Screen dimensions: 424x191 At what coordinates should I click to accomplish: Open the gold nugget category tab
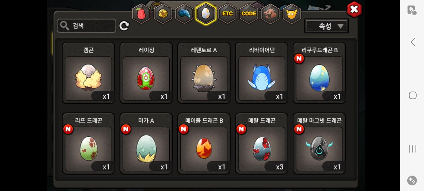[163, 14]
